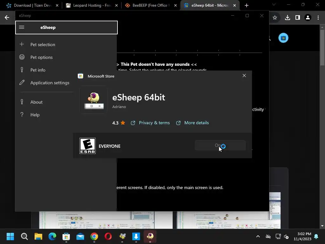Open Pet info in sidebar
The image size is (325, 244).
[x=38, y=70]
